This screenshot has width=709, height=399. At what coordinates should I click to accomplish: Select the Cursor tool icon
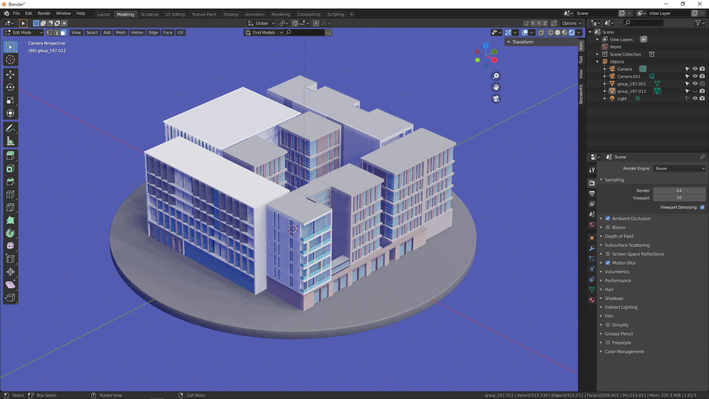click(11, 59)
